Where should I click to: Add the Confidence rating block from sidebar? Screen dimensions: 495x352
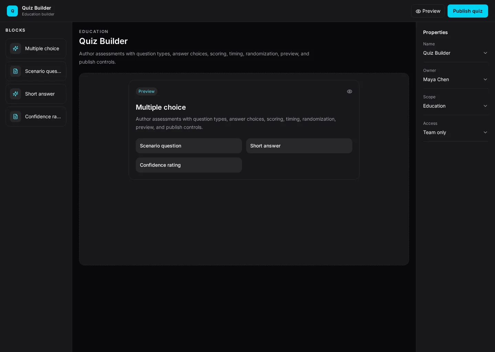(x=36, y=117)
